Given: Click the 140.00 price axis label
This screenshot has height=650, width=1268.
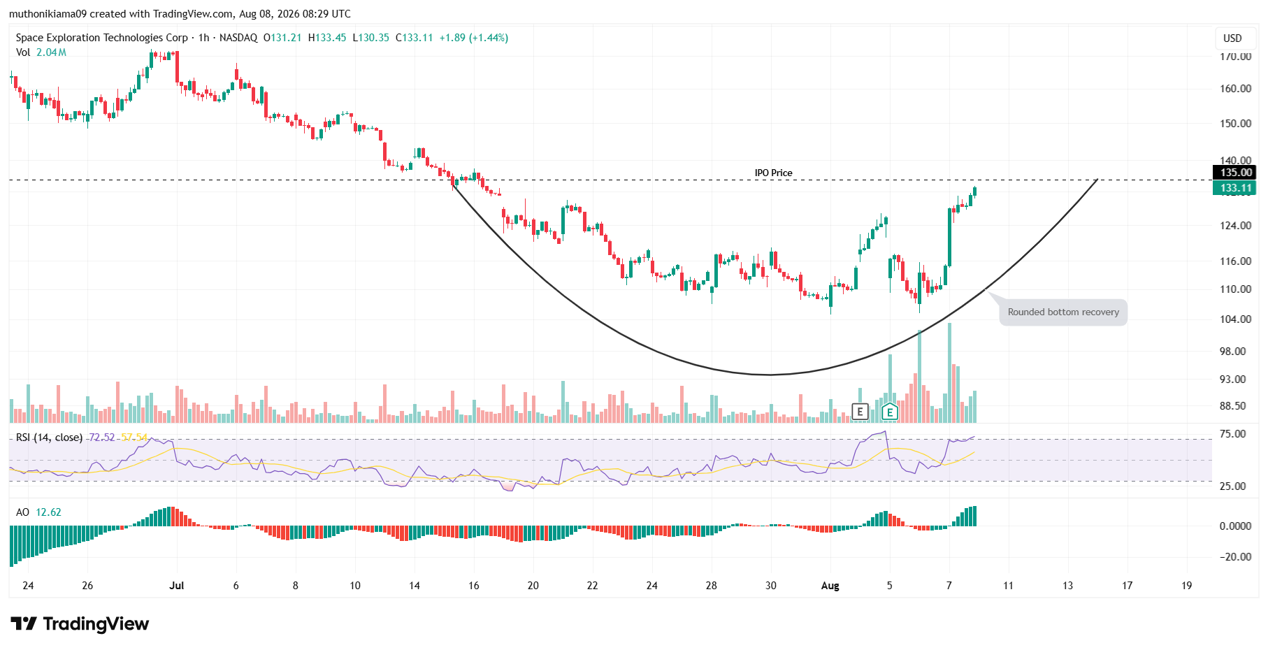Looking at the screenshot, I should (x=1236, y=160).
